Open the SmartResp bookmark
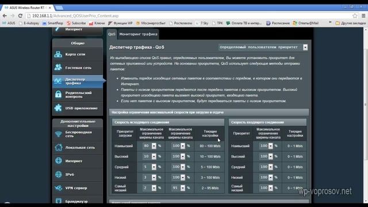 point(53,23)
